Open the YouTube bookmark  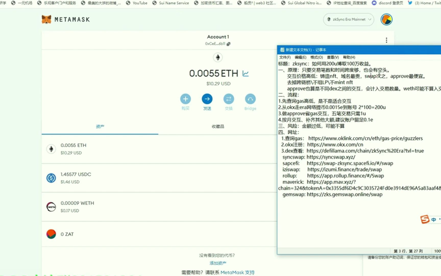[x=137, y=3]
